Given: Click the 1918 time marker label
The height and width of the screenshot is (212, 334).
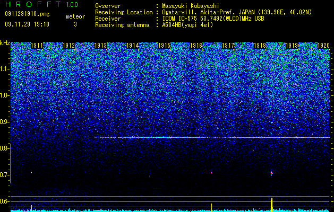Looking at the screenshot, I should tap(260, 46).
